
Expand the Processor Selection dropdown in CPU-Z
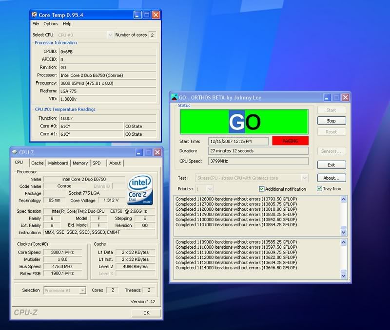click(82, 291)
